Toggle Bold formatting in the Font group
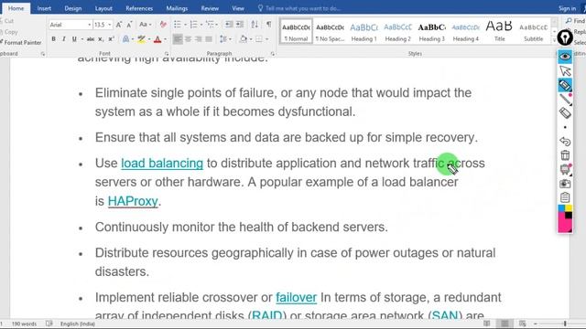 tap(53, 39)
